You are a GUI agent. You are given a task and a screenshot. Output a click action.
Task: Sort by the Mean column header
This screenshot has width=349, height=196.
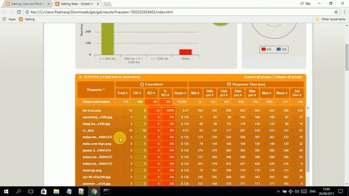click(x=281, y=93)
